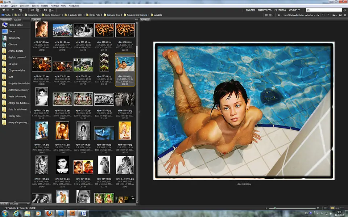The image size is (348, 217).
Task: Adjust the thumbnail size slider
Action: (x=275, y=208)
